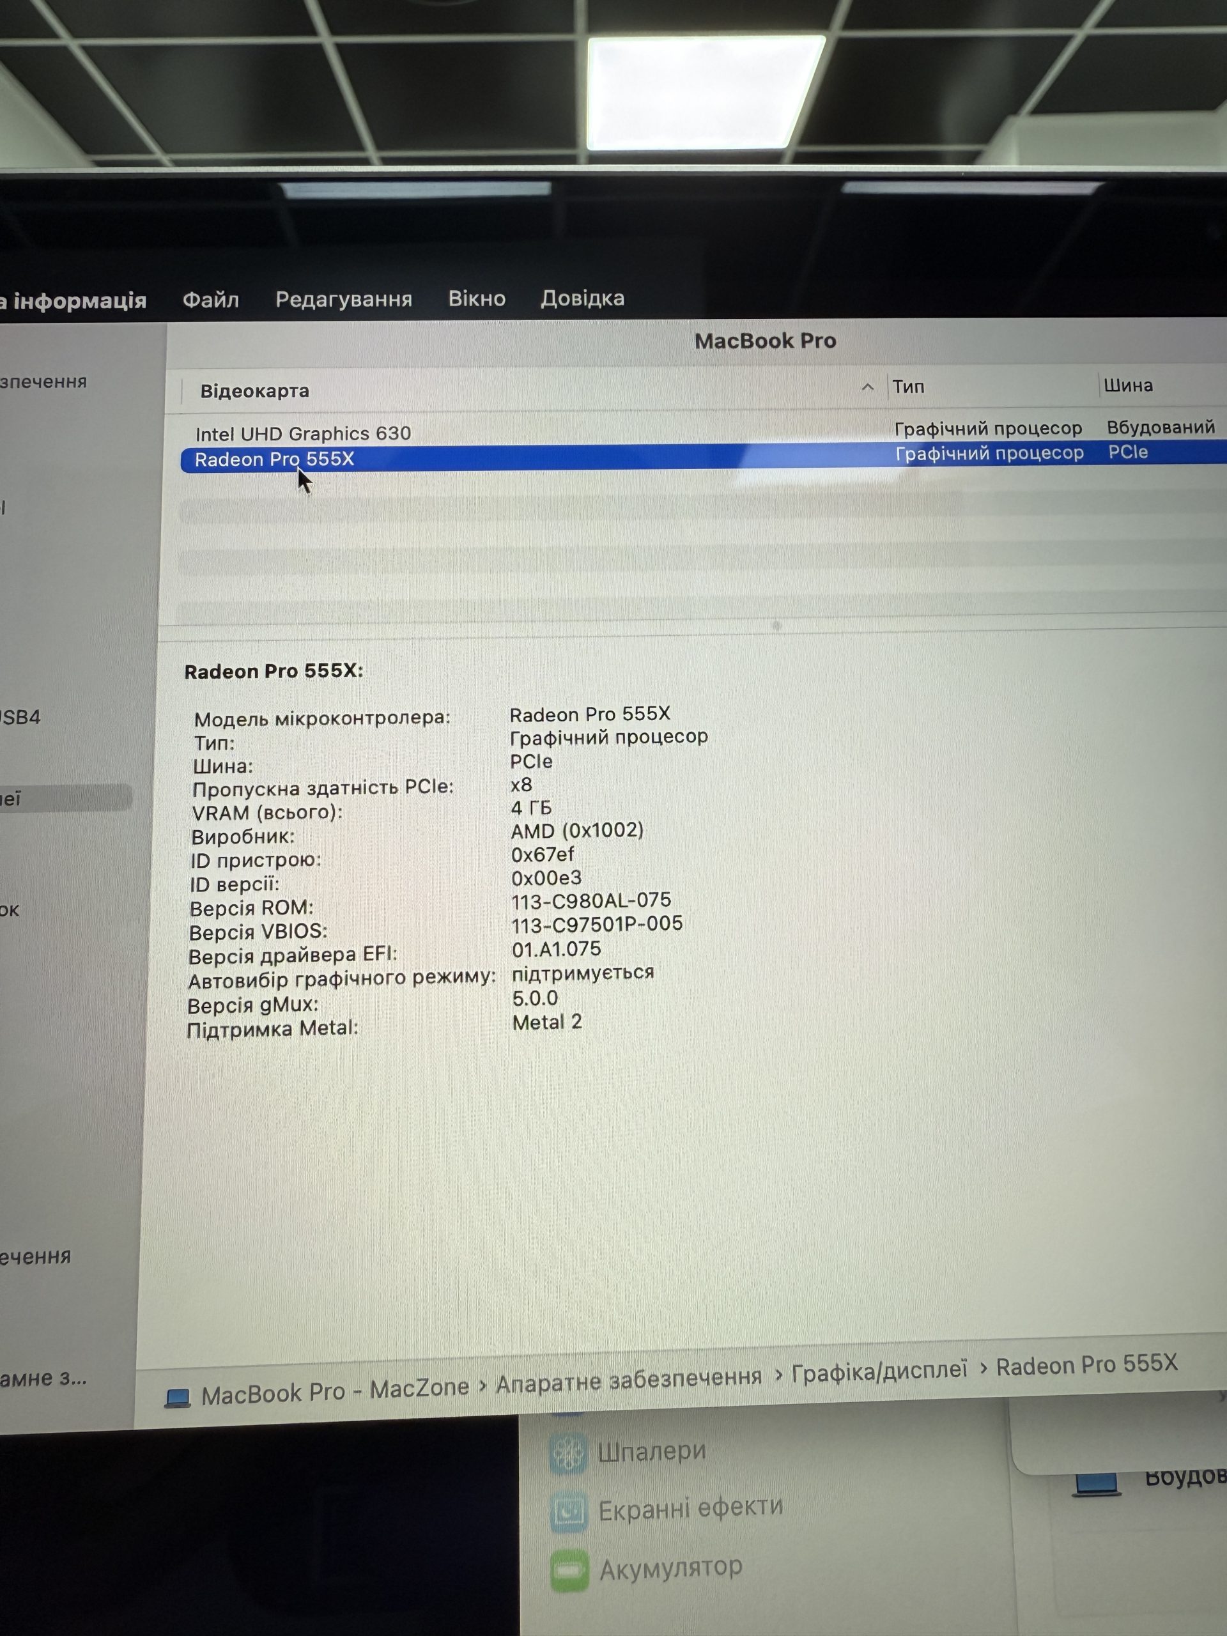Click the ROM version 113-C980AL-075

pyautogui.click(x=591, y=900)
